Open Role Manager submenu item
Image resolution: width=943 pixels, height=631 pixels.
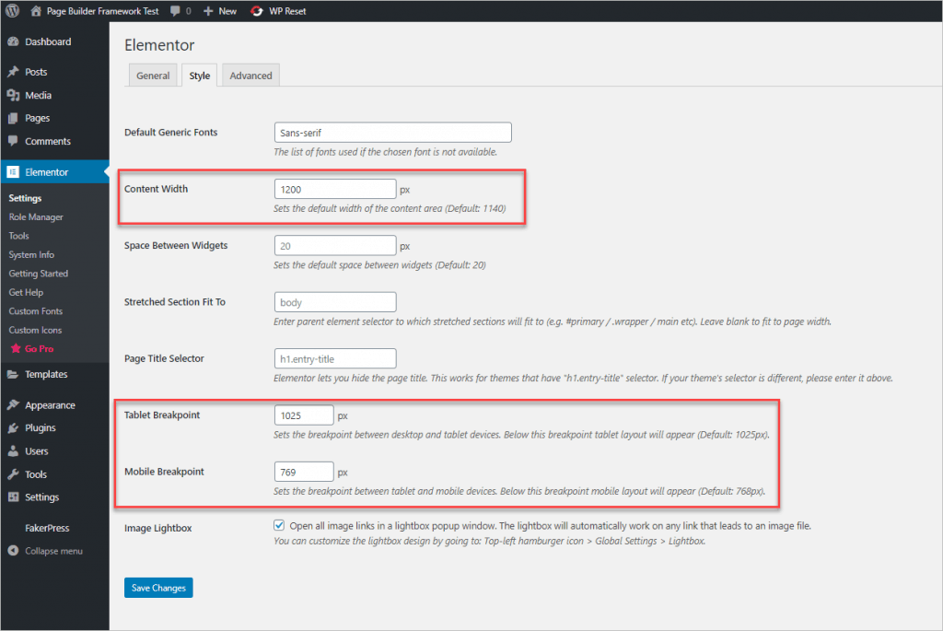tap(36, 217)
